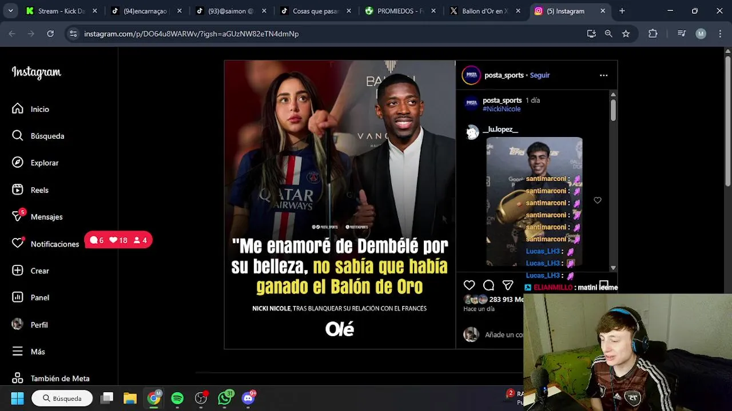Open Task View icon on taskbar
The width and height of the screenshot is (732, 411).
click(107, 398)
